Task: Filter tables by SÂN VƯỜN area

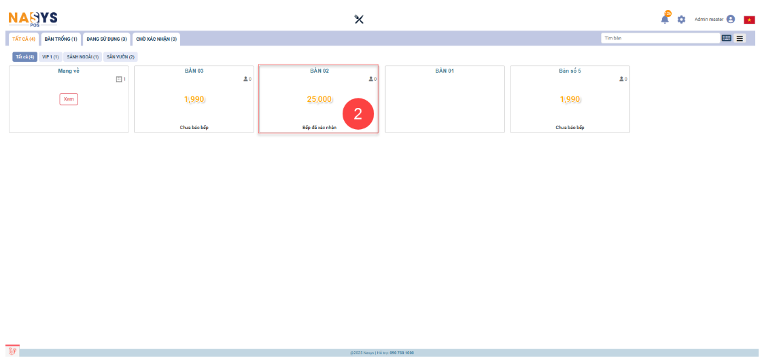Action: click(120, 57)
